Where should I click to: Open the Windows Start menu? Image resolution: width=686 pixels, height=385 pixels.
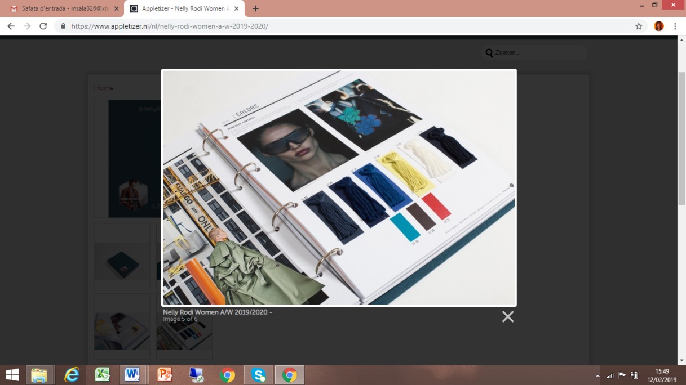pos(12,375)
